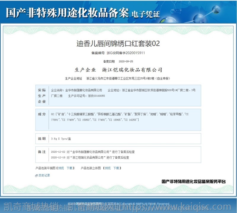Click the Copyright NMPA All Rights Reserved text

[145, 204]
